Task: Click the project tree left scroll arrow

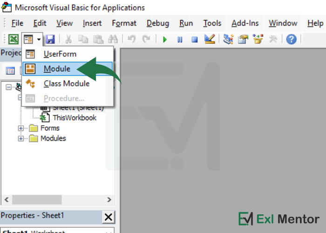Action: (x=7, y=200)
